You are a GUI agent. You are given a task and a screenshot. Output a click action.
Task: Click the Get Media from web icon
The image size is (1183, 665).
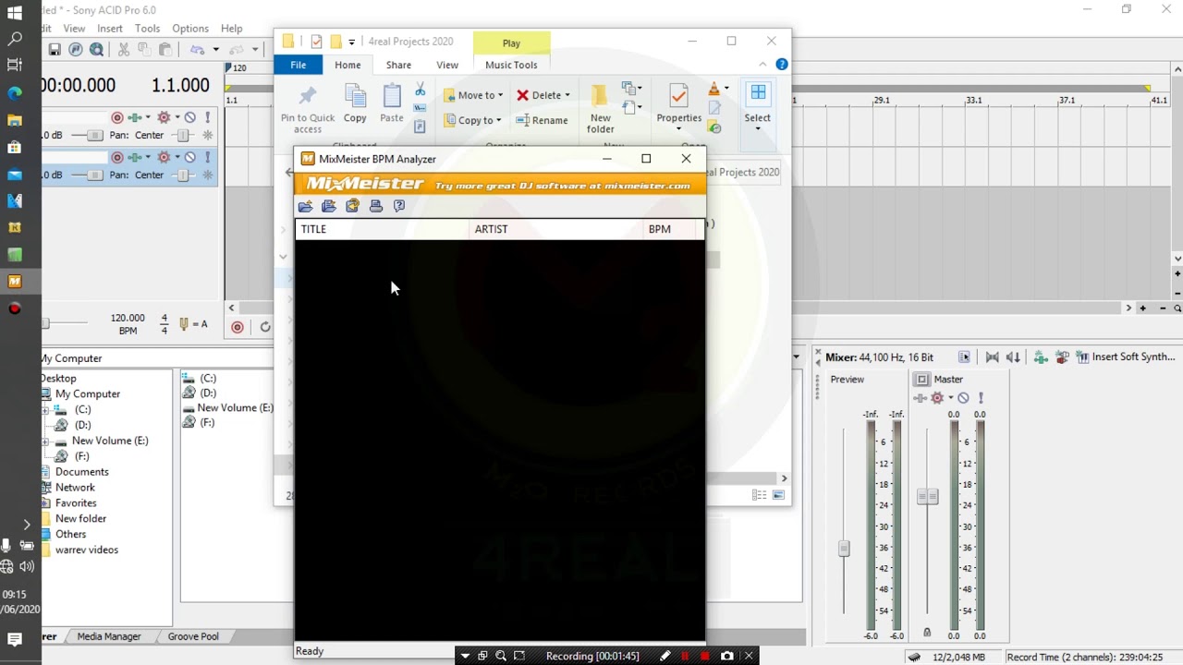click(x=96, y=50)
